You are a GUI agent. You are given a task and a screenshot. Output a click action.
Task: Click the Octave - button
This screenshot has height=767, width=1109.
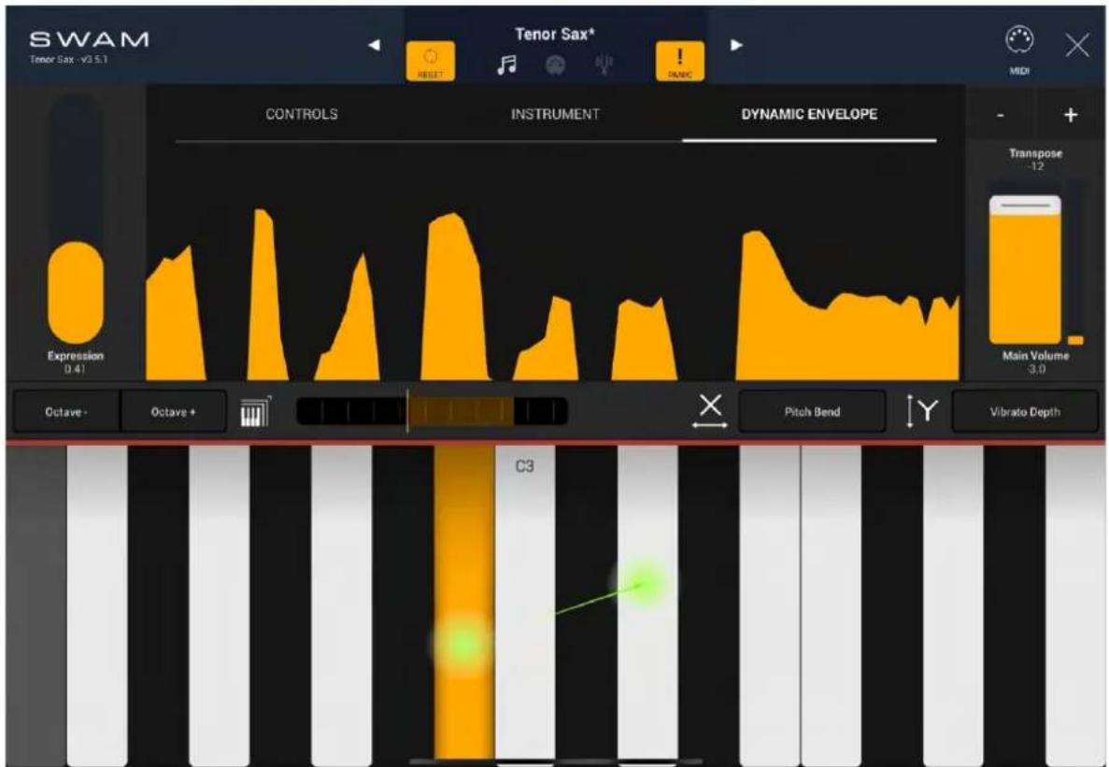[x=66, y=412]
